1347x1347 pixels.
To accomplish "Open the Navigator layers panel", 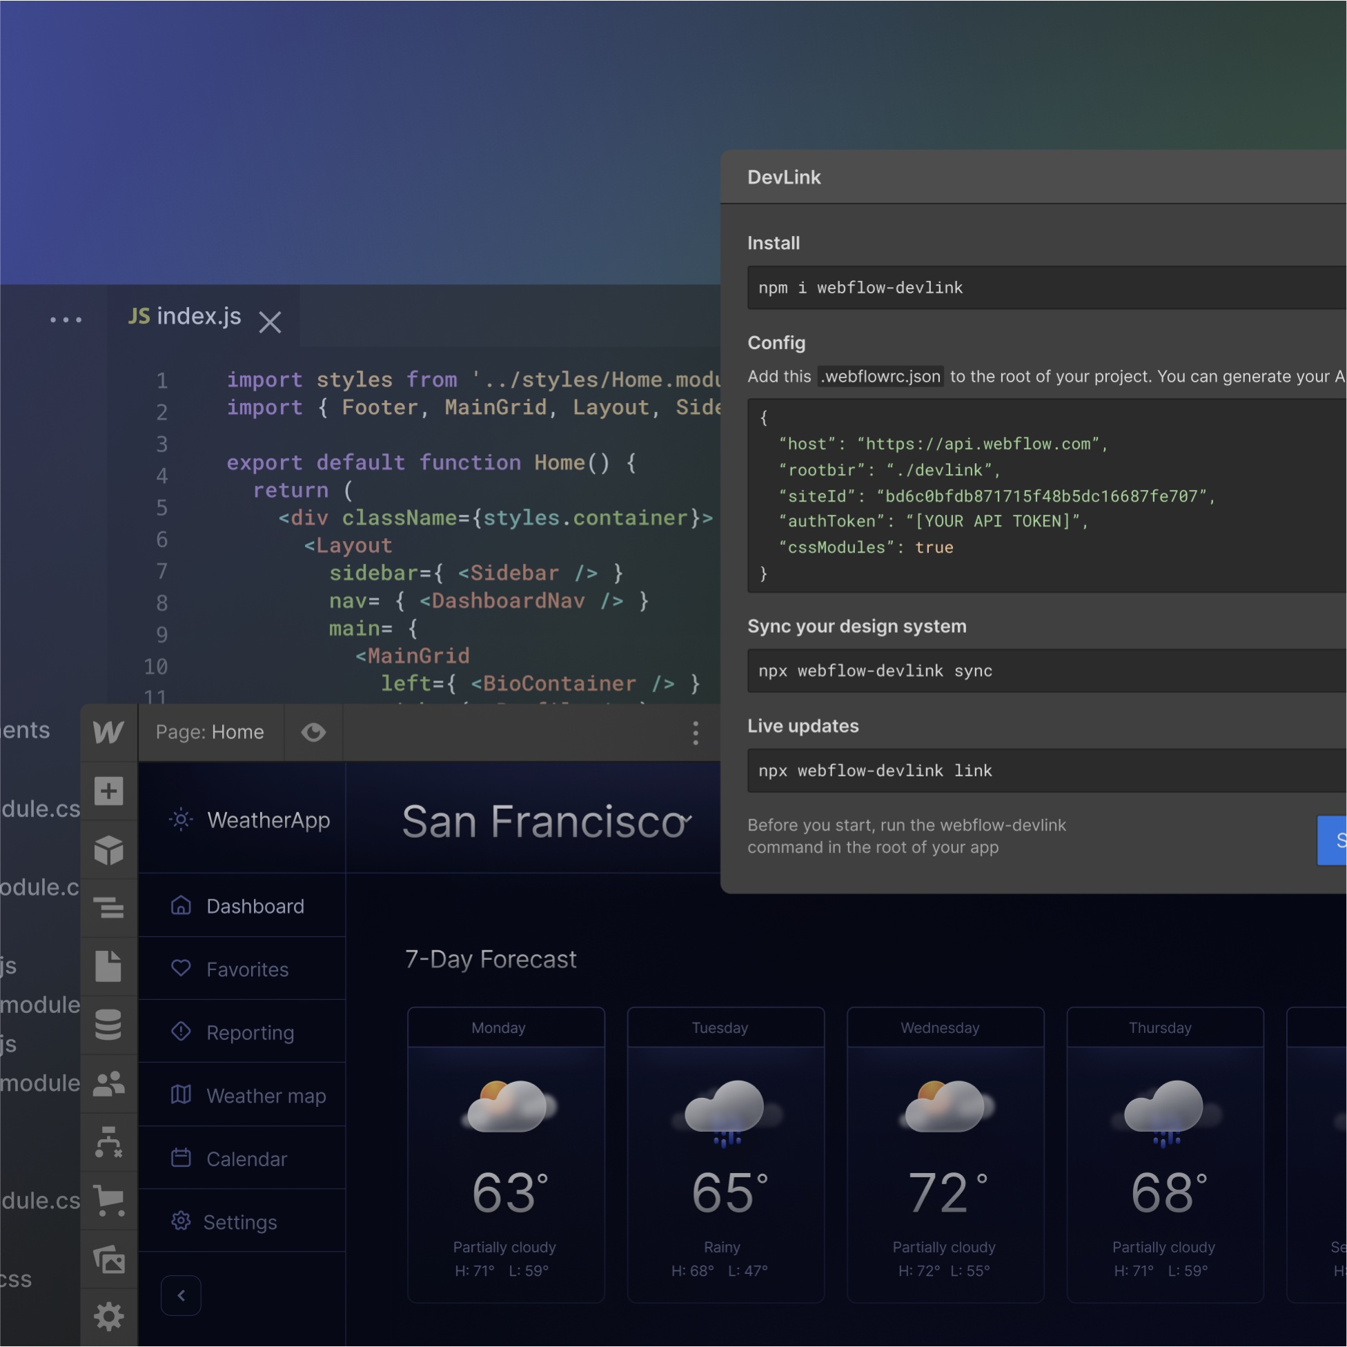I will point(109,907).
